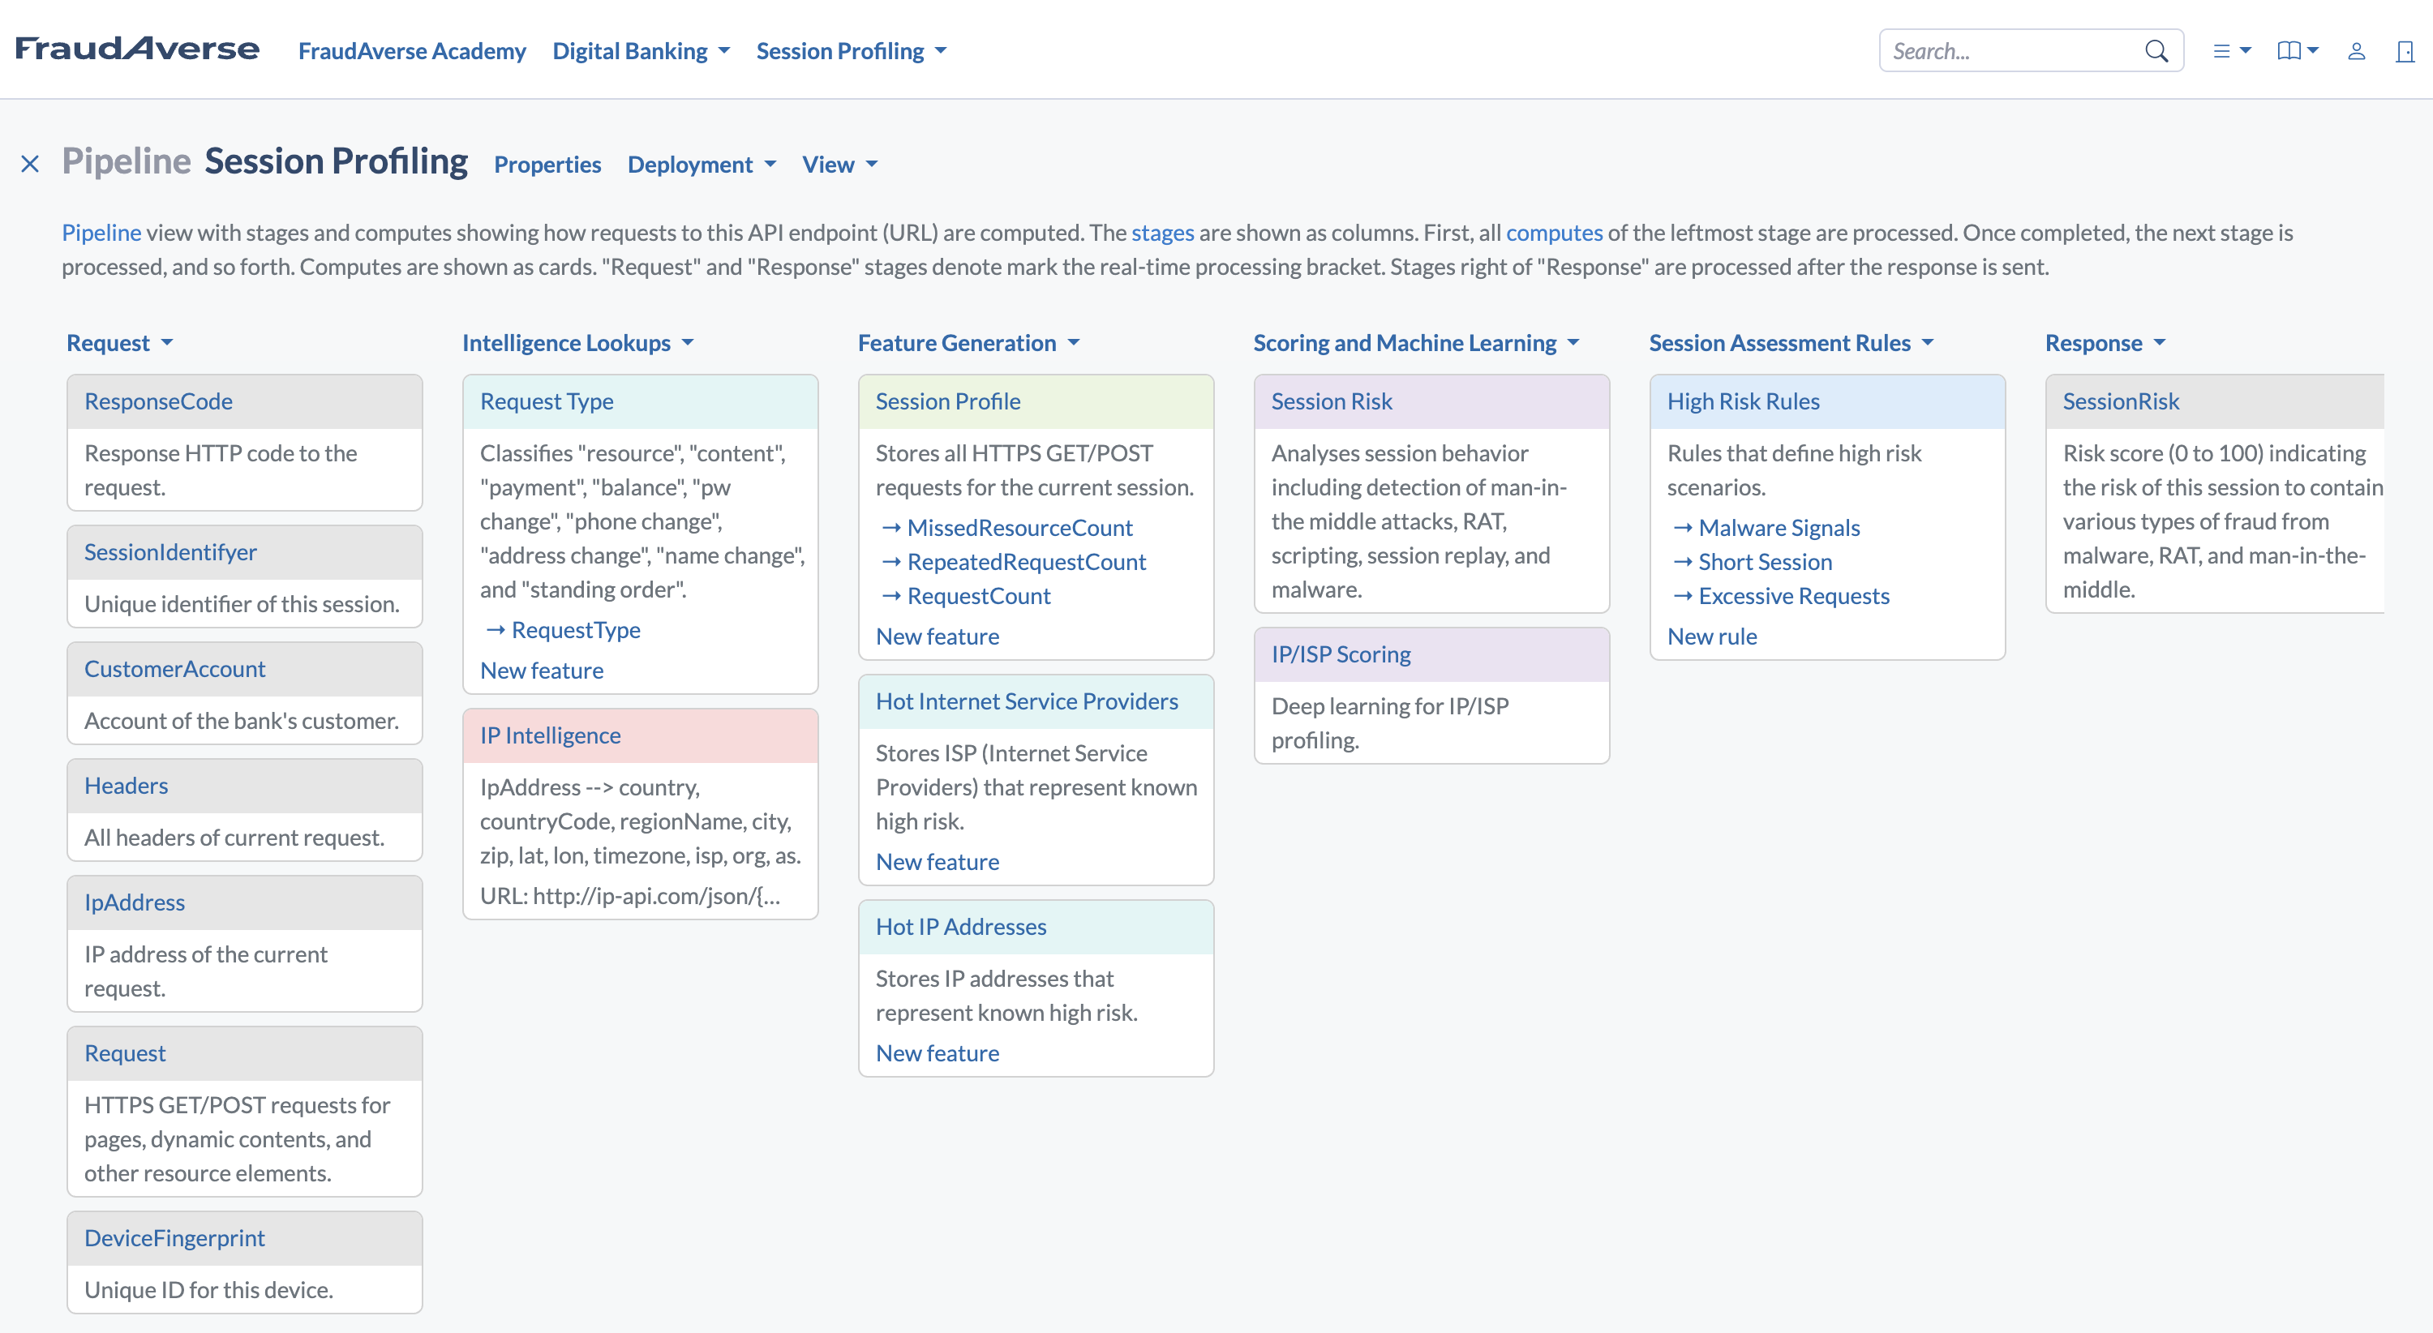The width and height of the screenshot is (2433, 1333).
Task: Click the logout door icon
Action: [2405, 51]
